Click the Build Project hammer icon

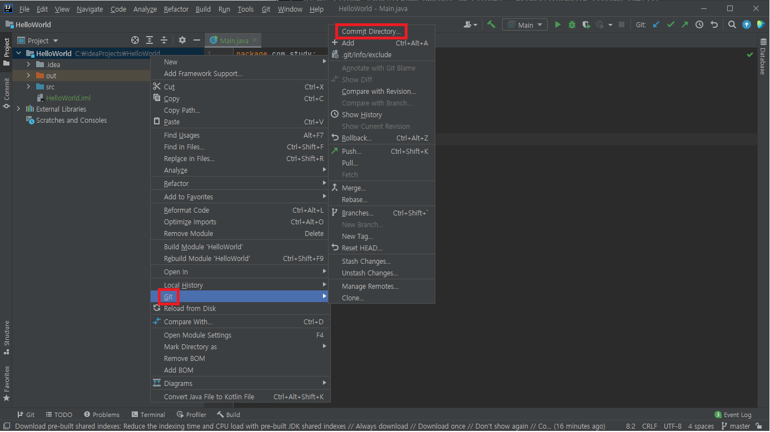pos(491,24)
